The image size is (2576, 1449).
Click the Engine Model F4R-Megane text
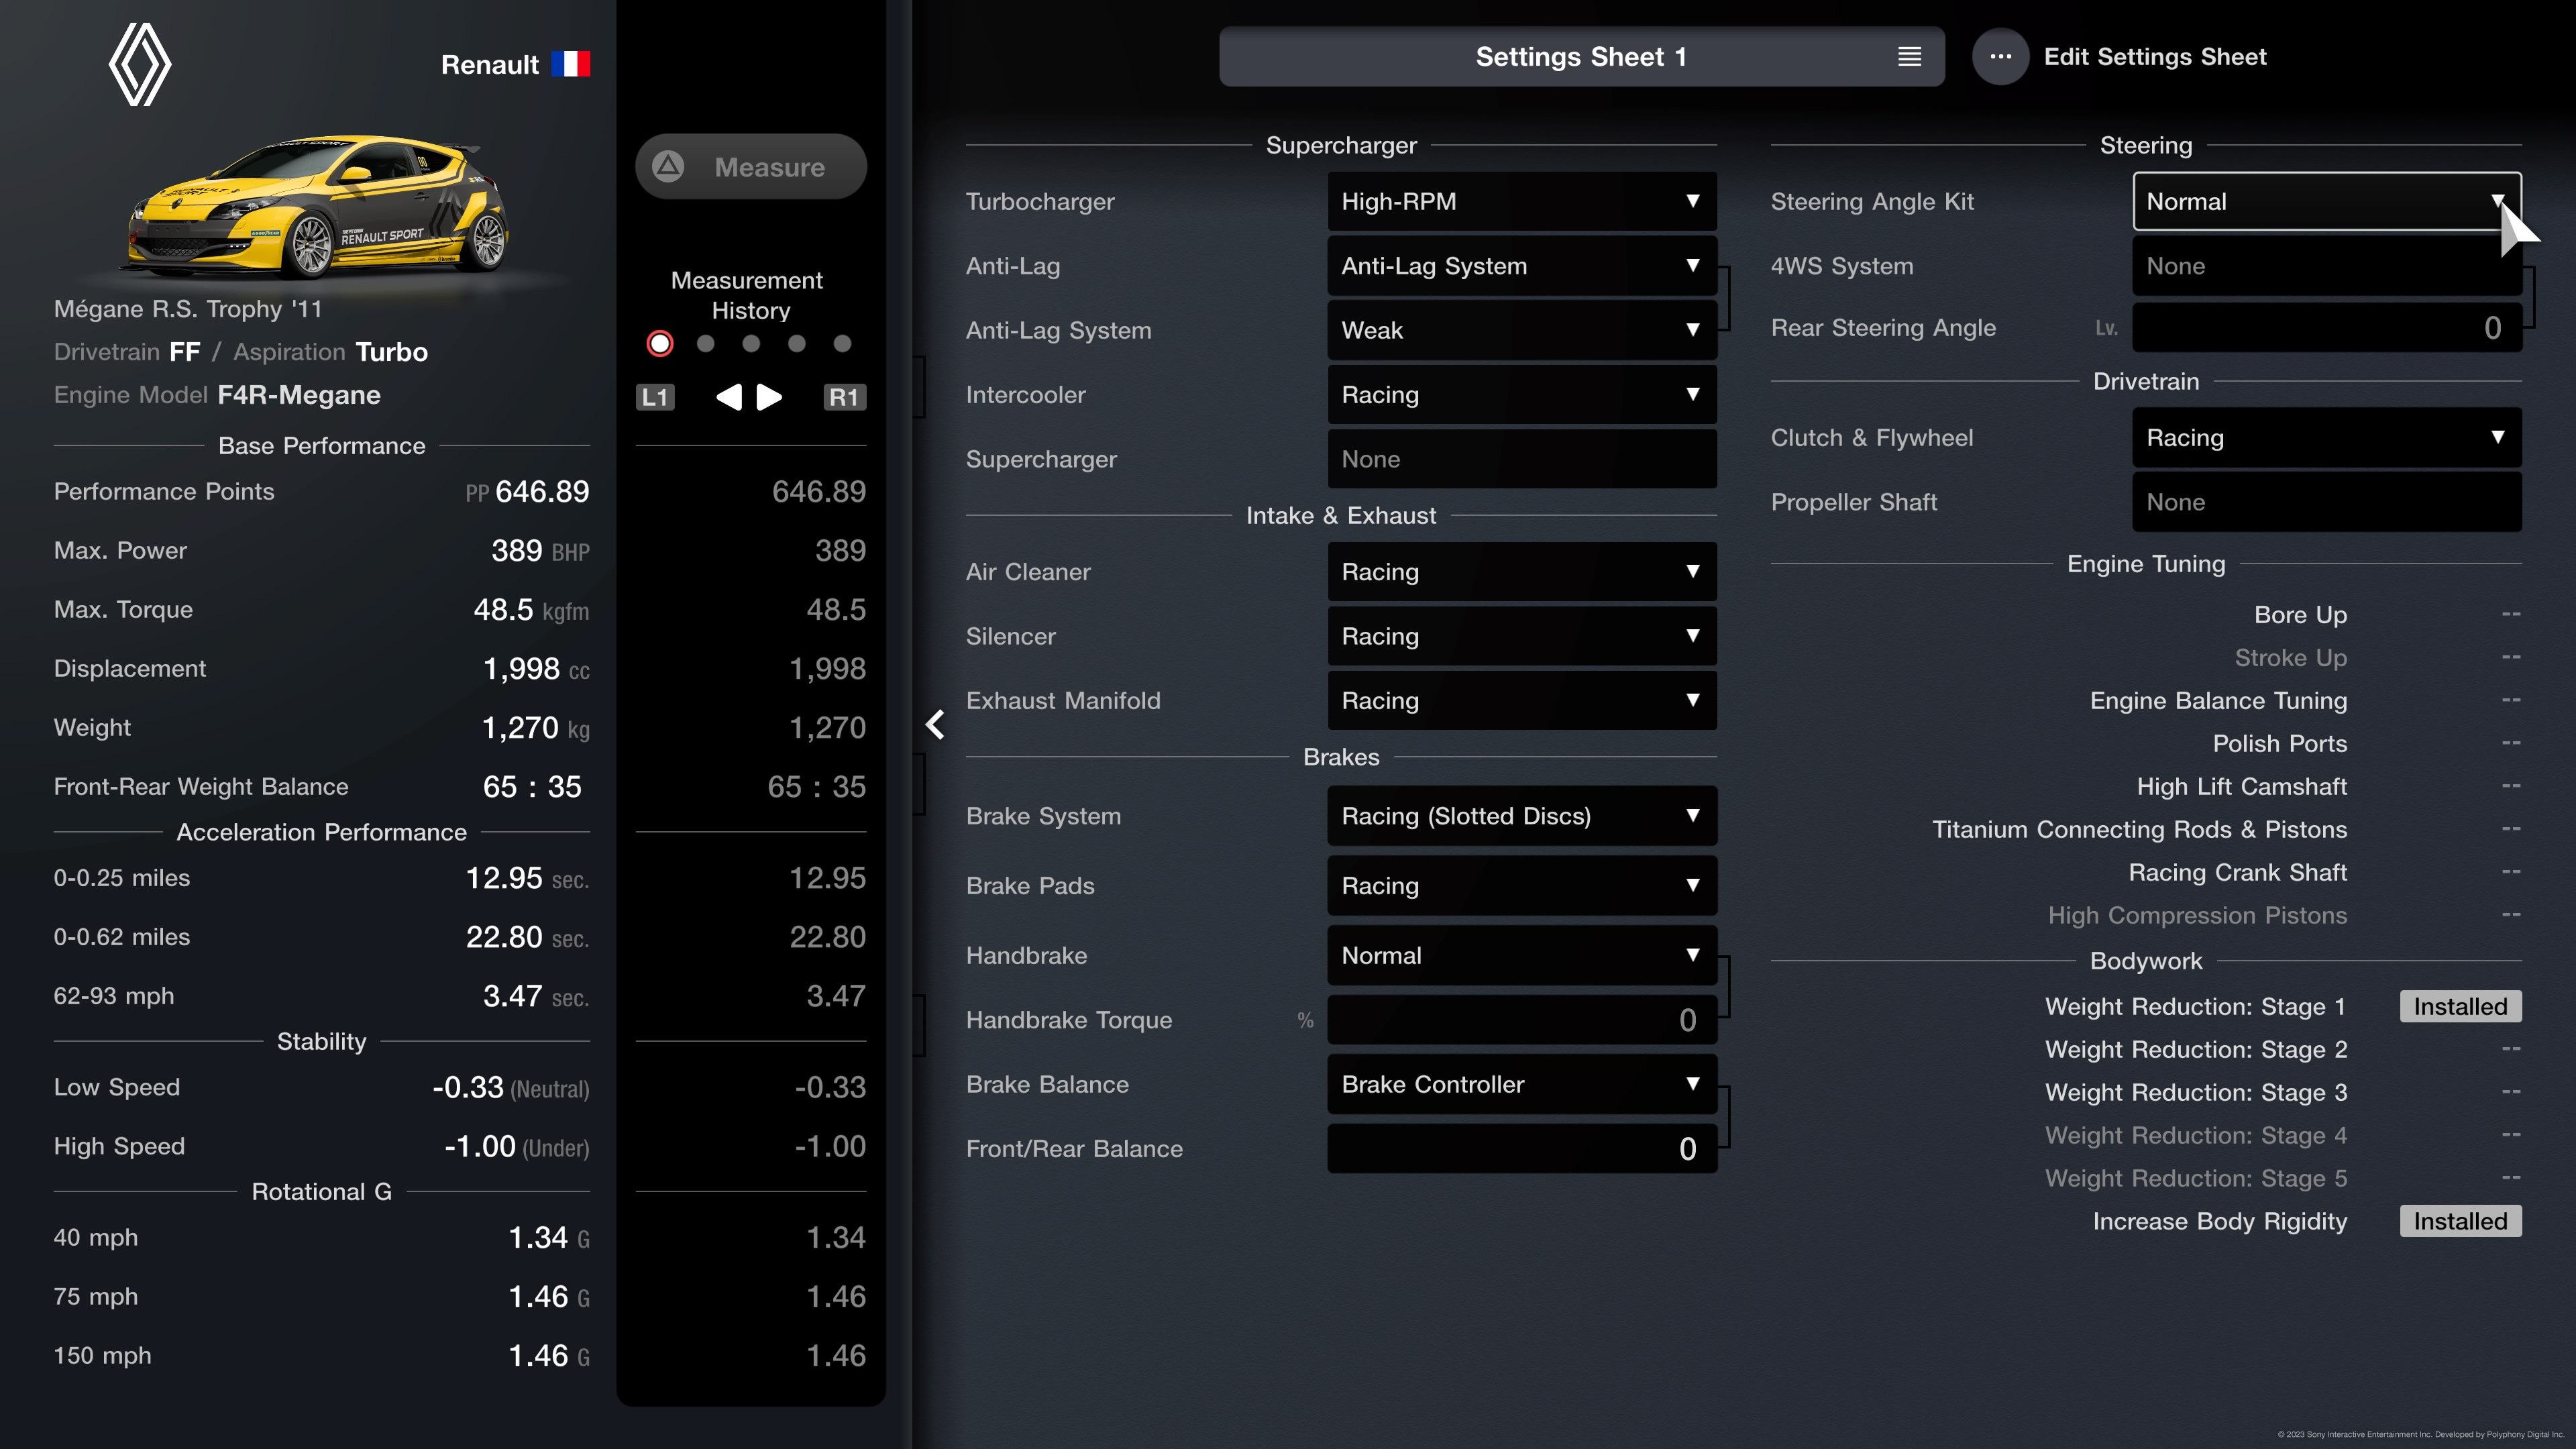click(x=218, y=395)
